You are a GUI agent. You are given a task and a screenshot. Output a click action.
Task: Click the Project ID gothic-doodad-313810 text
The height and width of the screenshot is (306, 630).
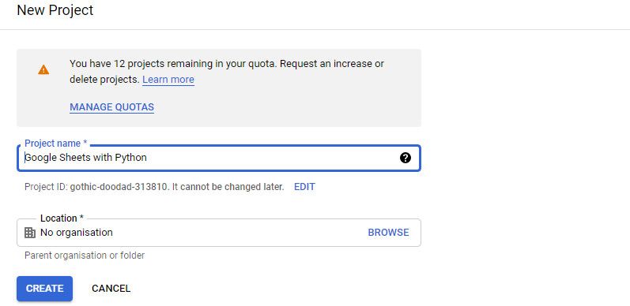[x=96, y=187]
